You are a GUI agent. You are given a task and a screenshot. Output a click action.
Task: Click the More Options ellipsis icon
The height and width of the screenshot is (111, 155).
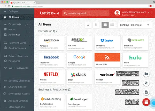pos(5,107)
